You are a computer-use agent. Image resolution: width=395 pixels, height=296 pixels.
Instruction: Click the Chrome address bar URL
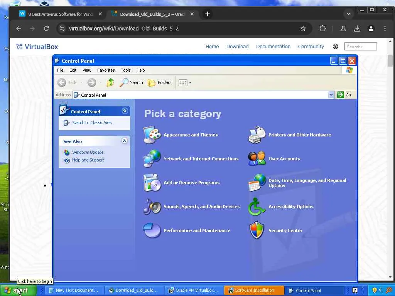[124, 29]
